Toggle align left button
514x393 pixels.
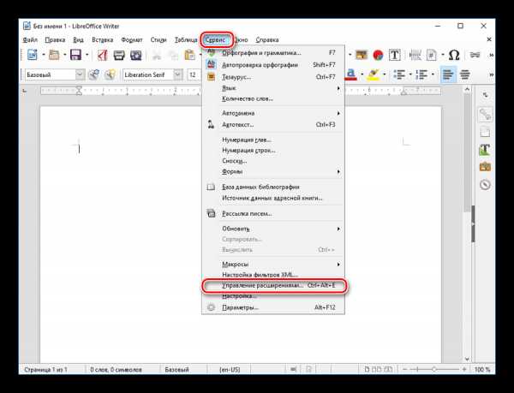pyautogui.click(x=448, y=74)
